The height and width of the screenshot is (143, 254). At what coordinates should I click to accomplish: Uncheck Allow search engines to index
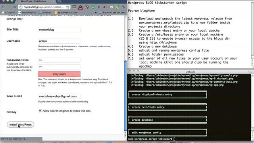pyautogui.click(x=40, y=111)
